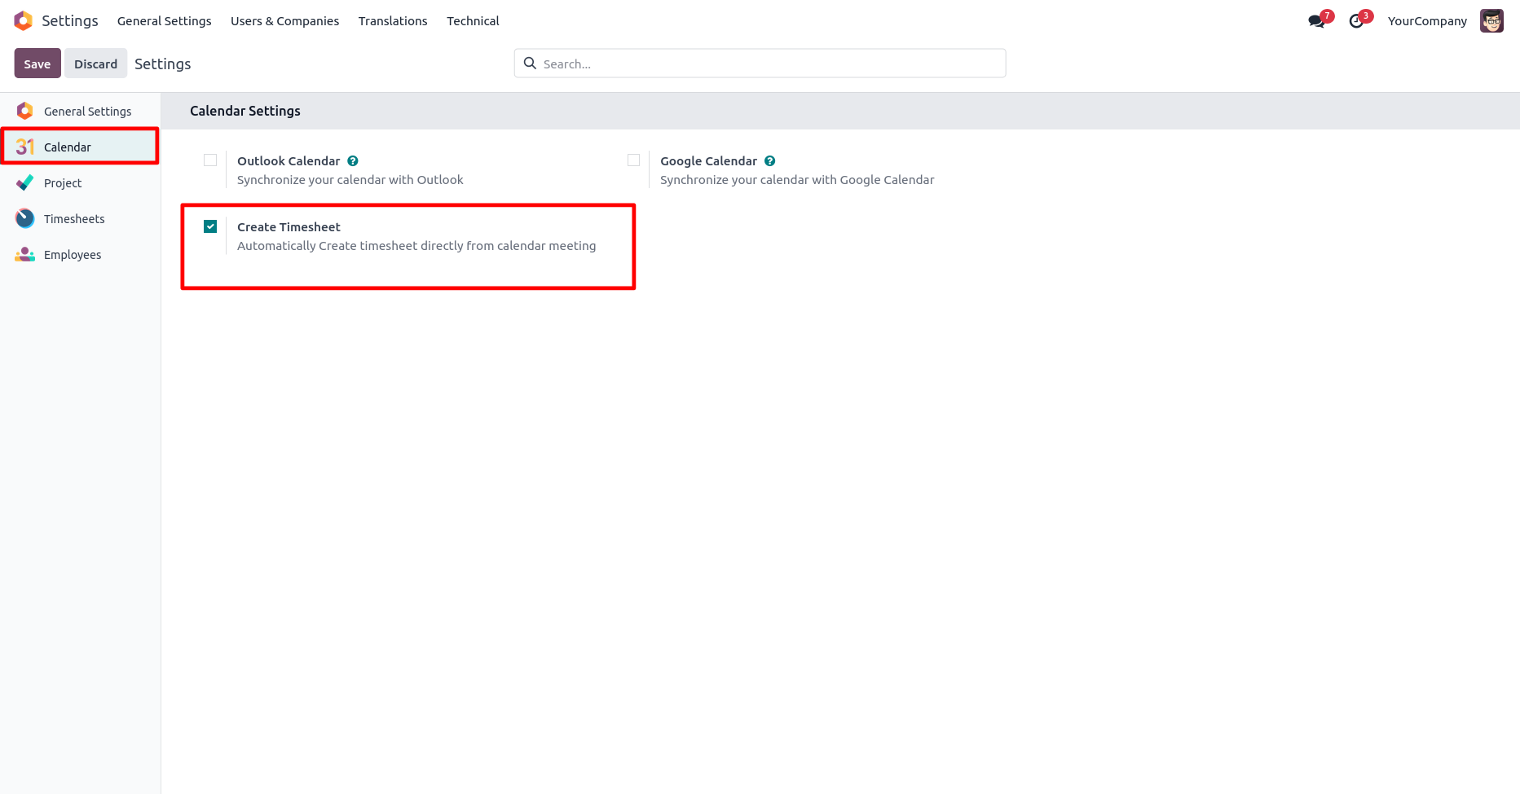Click the Project checkmark sidebar icon
The image size is (1520, 794).
coord(25,182)
